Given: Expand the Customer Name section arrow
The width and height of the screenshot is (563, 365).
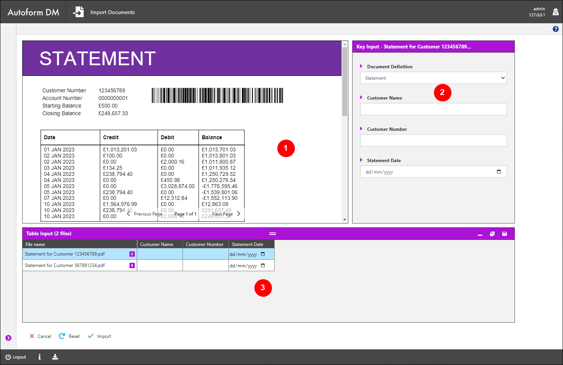Looking at the screenshot, I should click(x=361, y=98).
